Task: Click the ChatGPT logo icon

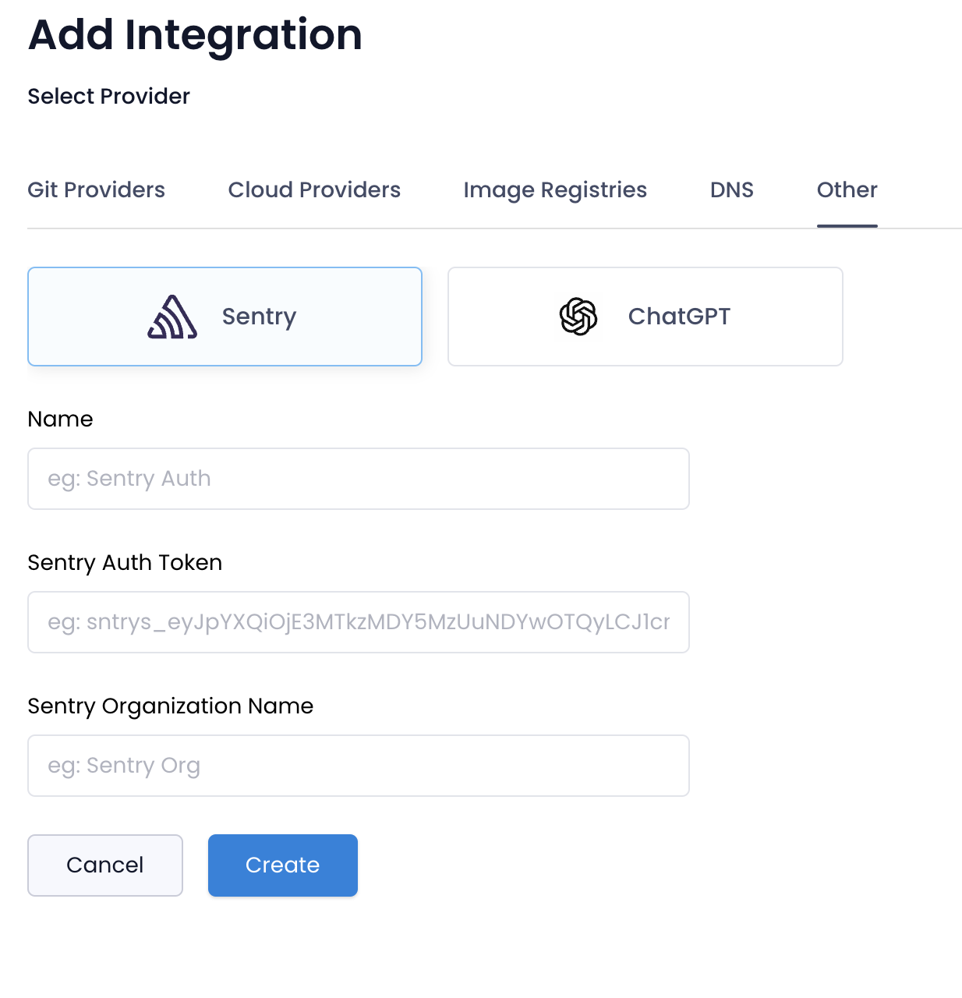Action: click(x=578, y=317)
